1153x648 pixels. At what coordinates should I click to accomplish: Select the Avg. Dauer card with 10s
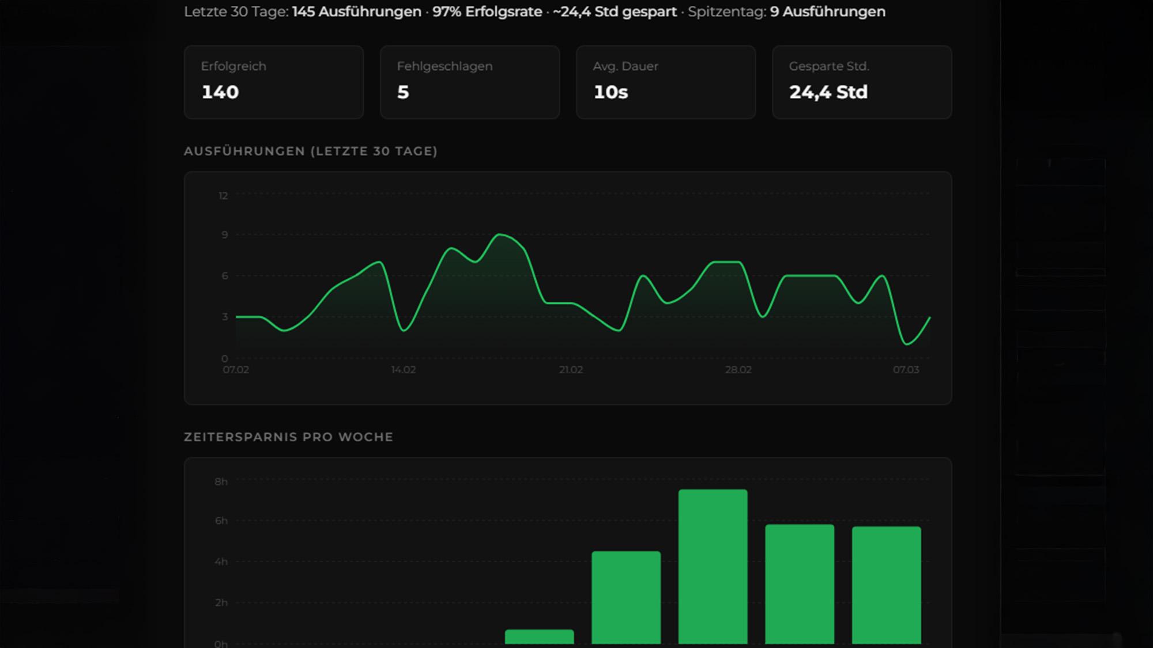click(x=665, y=82)
